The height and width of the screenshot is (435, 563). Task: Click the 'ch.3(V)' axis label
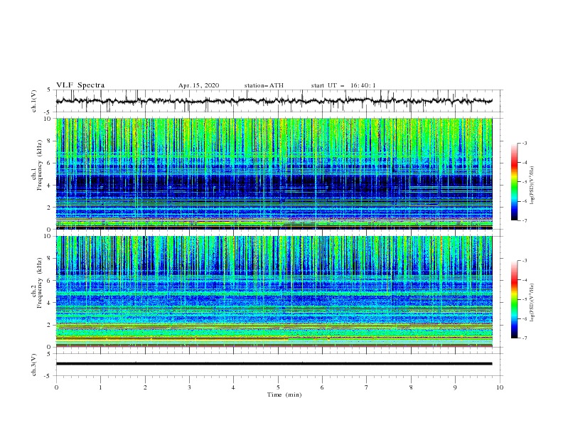pos(34,365)
